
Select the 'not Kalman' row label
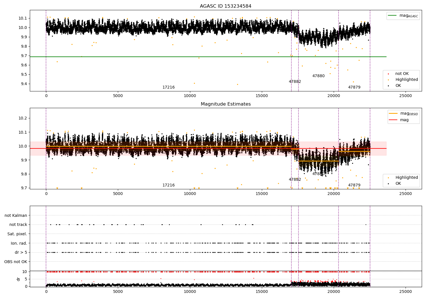coord(16,215)
